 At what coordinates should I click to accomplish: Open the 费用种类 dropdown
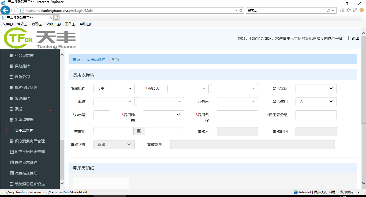click(163, 115)
